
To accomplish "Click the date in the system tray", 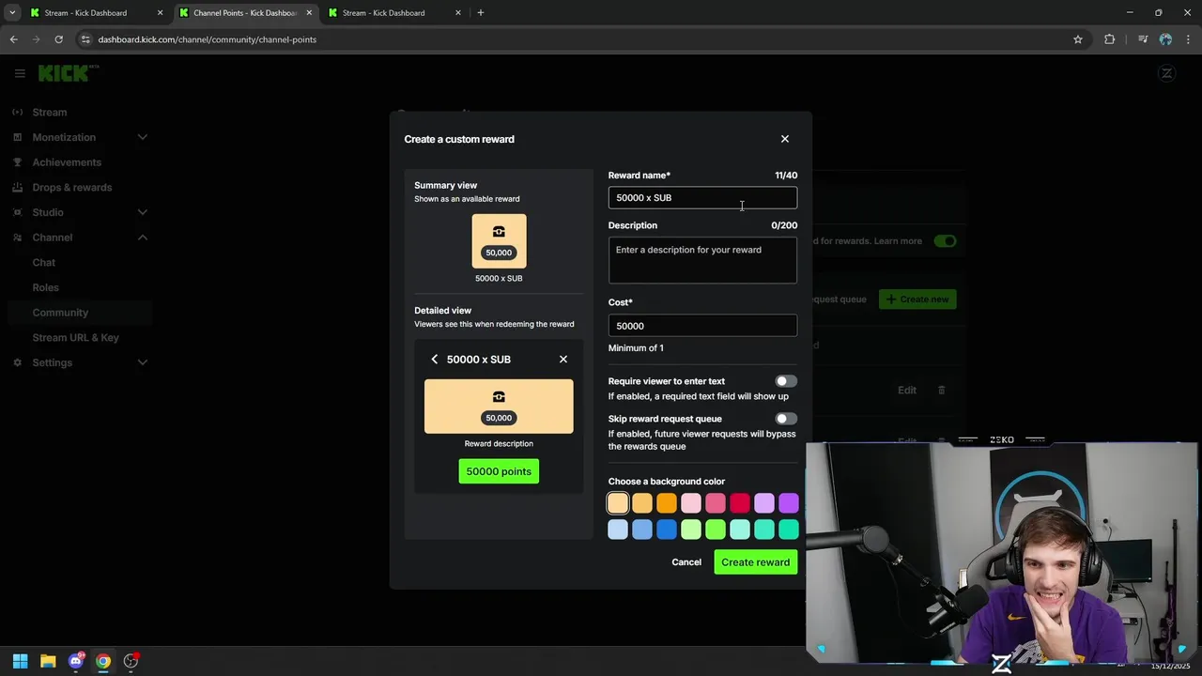I will (1170, 667).
